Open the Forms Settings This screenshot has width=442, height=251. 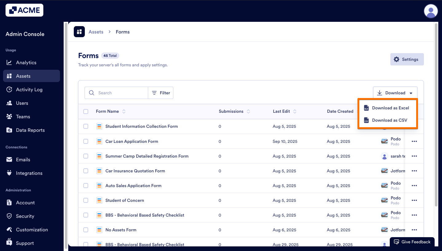coord(407,59)
